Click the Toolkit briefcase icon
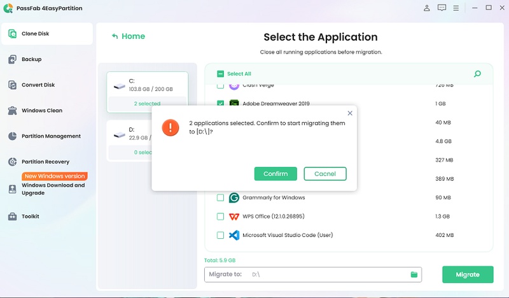Image resolution: width=509 pixels, height=298 pixels. 12,216
